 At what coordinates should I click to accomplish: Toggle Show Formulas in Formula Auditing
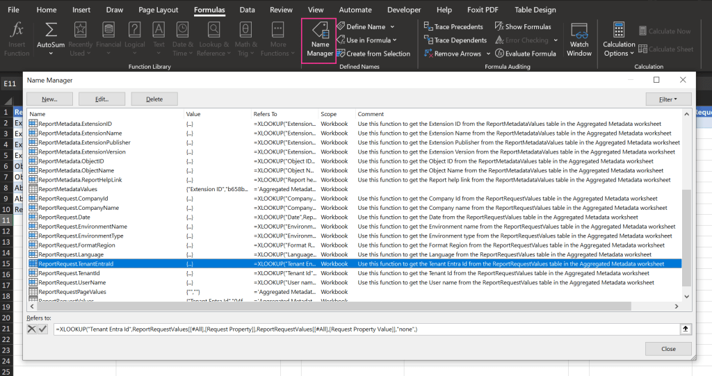click(x=499, y=26)
